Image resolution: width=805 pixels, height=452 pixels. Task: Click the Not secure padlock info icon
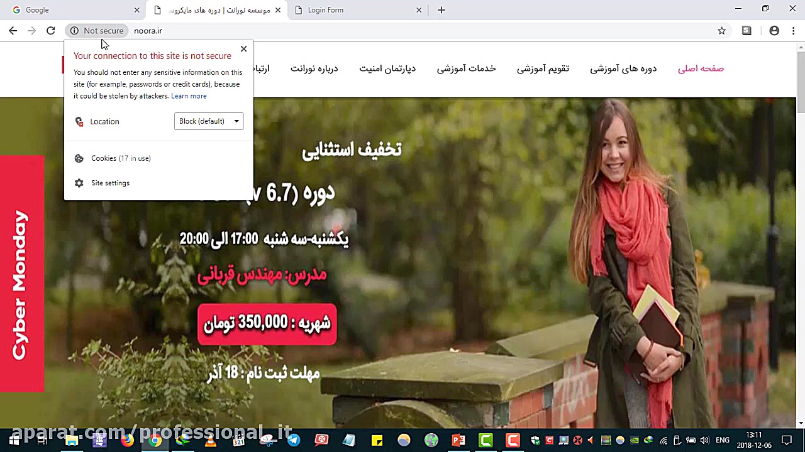[74, 30]
